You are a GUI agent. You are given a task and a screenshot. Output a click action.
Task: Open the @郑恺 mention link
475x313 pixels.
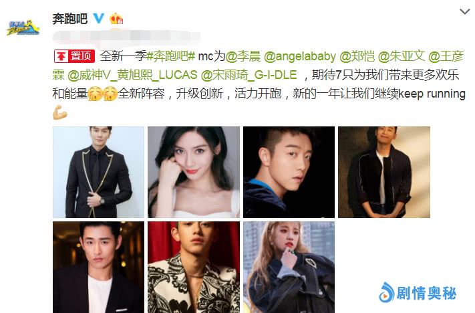pyautogui.click(x=357, y=56)
